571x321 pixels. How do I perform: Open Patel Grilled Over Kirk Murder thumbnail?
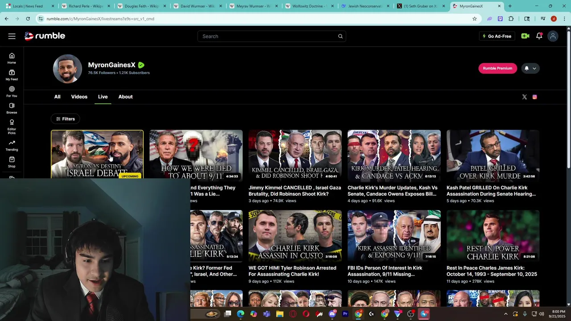point(493,156)
